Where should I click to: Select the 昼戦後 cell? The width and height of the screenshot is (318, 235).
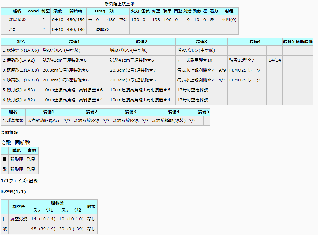[x=102, y=30]
